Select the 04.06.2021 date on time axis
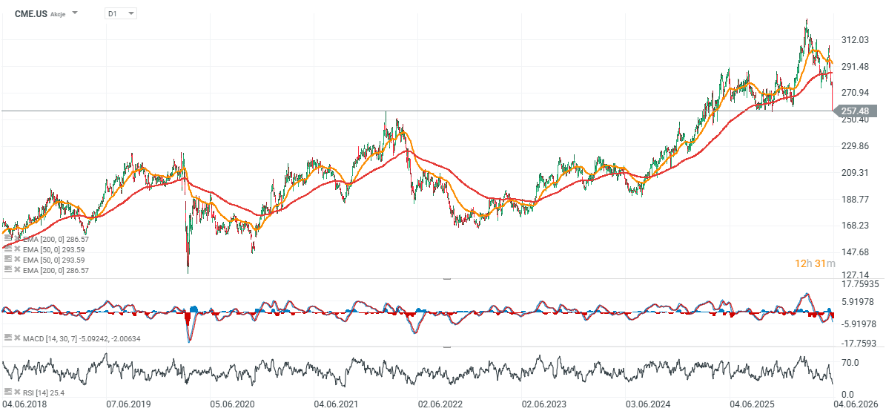The width and height of the screenshot is (886, 417). (336, 404)
